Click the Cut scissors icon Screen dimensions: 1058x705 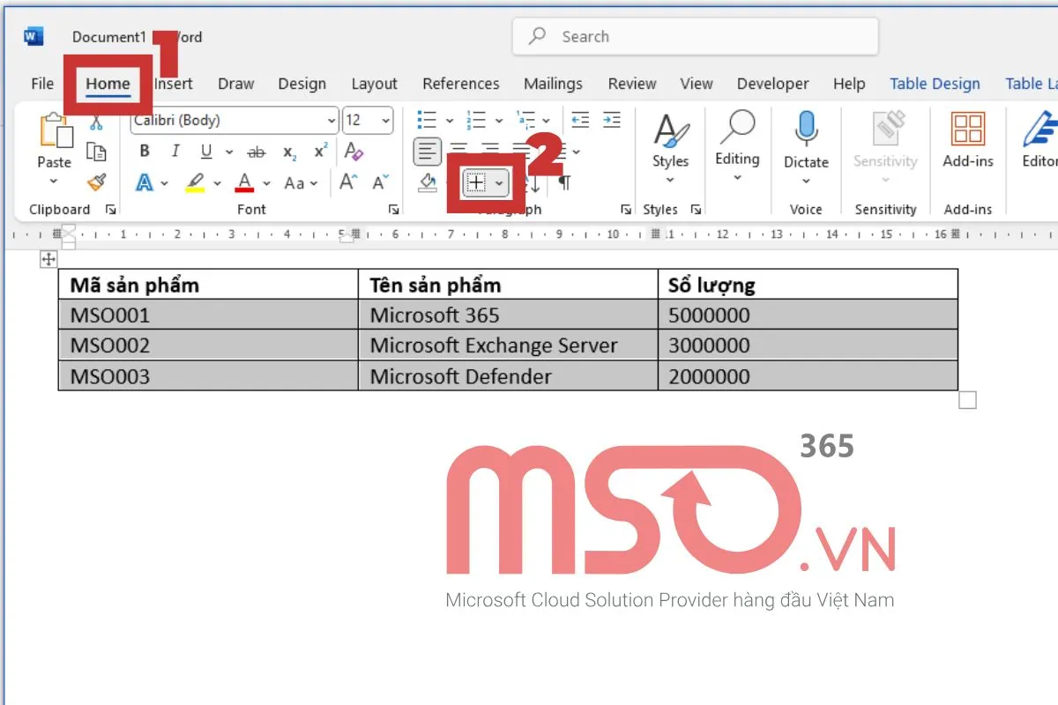tap(96, 122)
